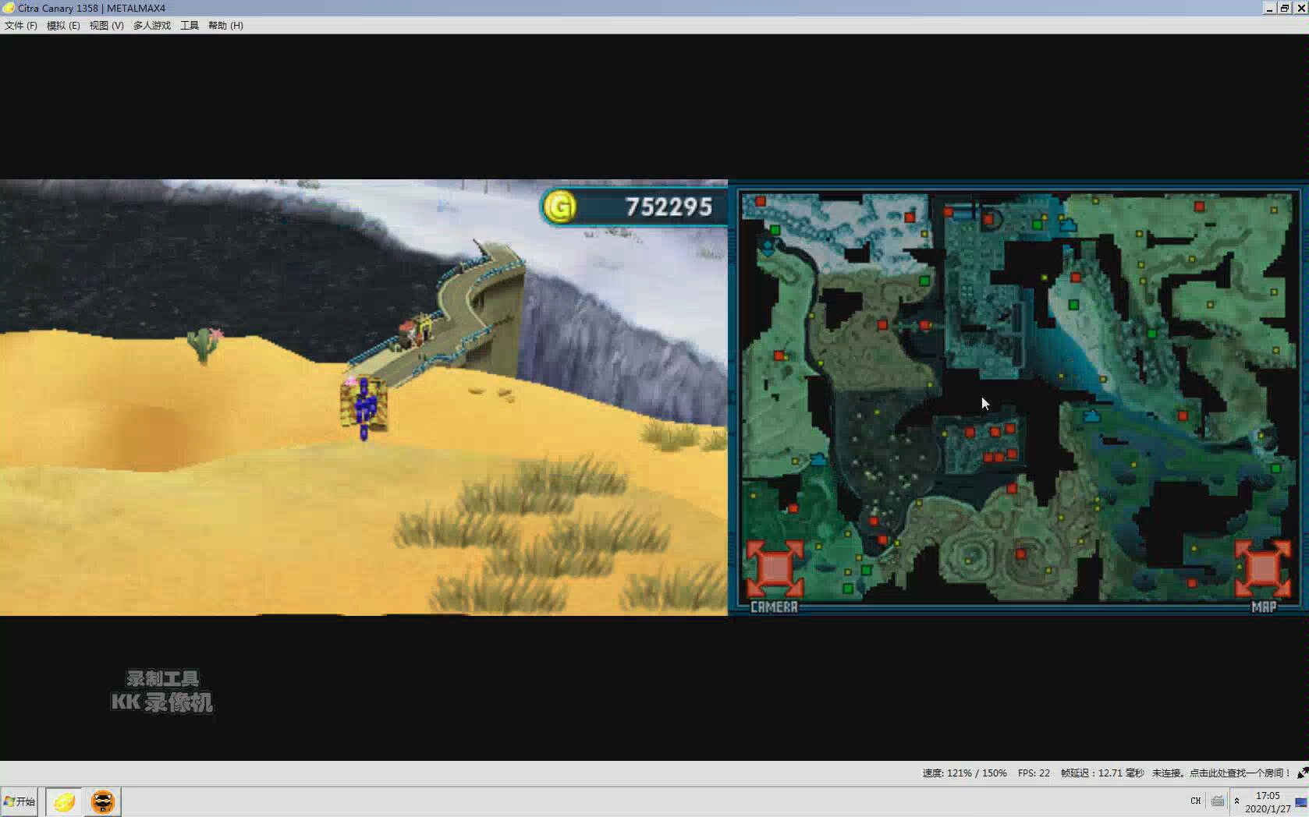Click the cactus with the pink flower
The height and width of the screenshot is (817, 1309).
point(204,345)
